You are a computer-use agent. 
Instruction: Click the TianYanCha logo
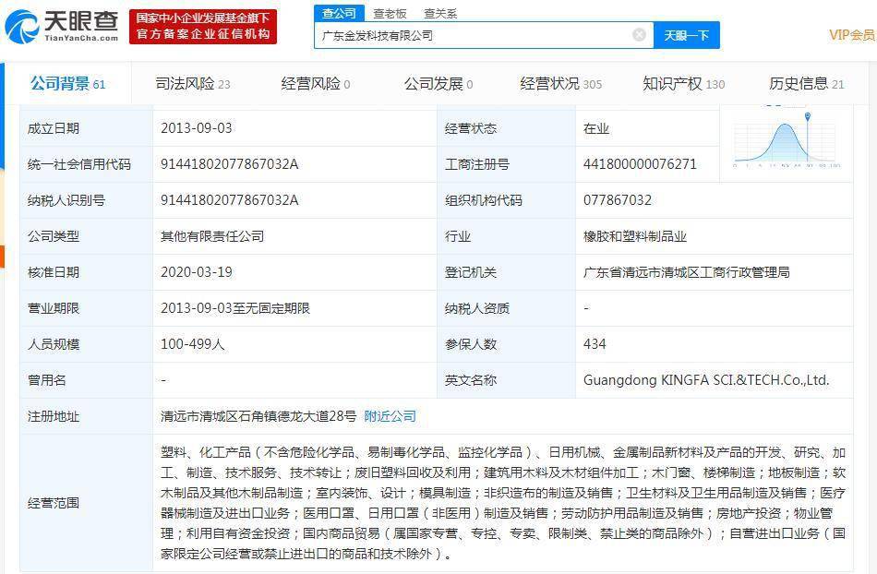click(x=62, y=26)
